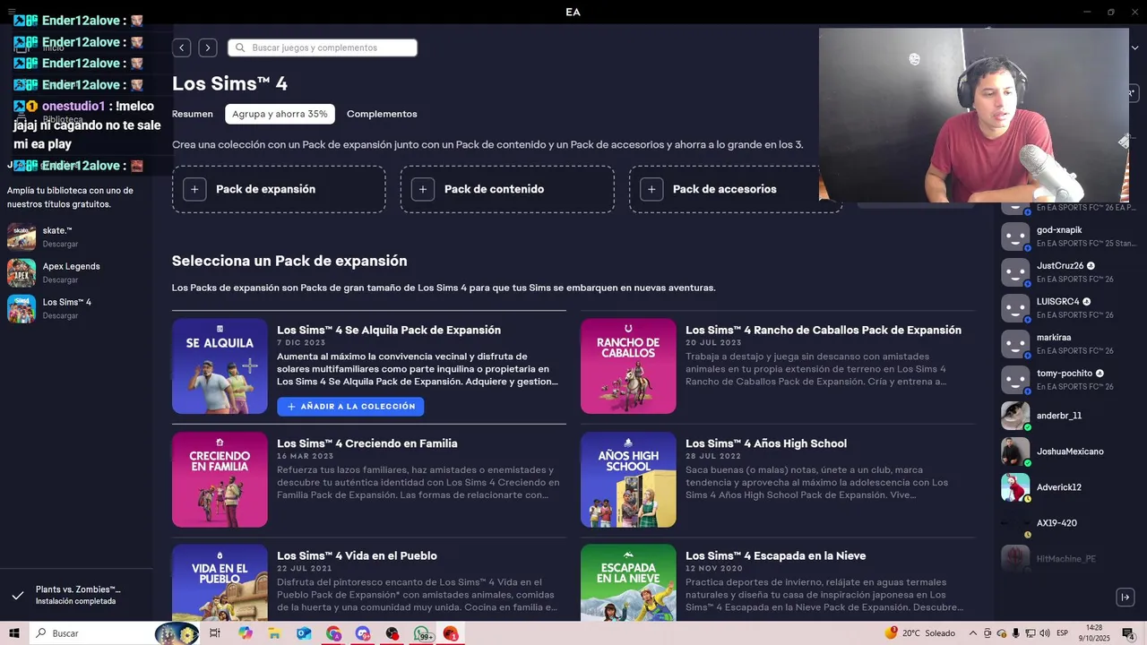Open Años High School pack cover

click(628, 480)
